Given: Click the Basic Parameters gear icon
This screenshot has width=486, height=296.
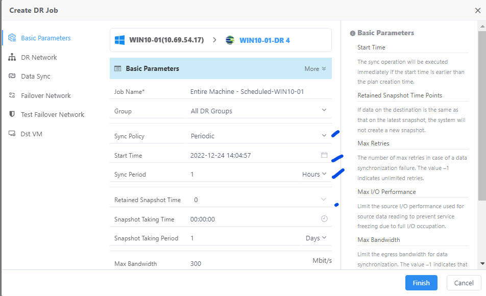Looking at the screenshot, I should [x=12, y=38].
